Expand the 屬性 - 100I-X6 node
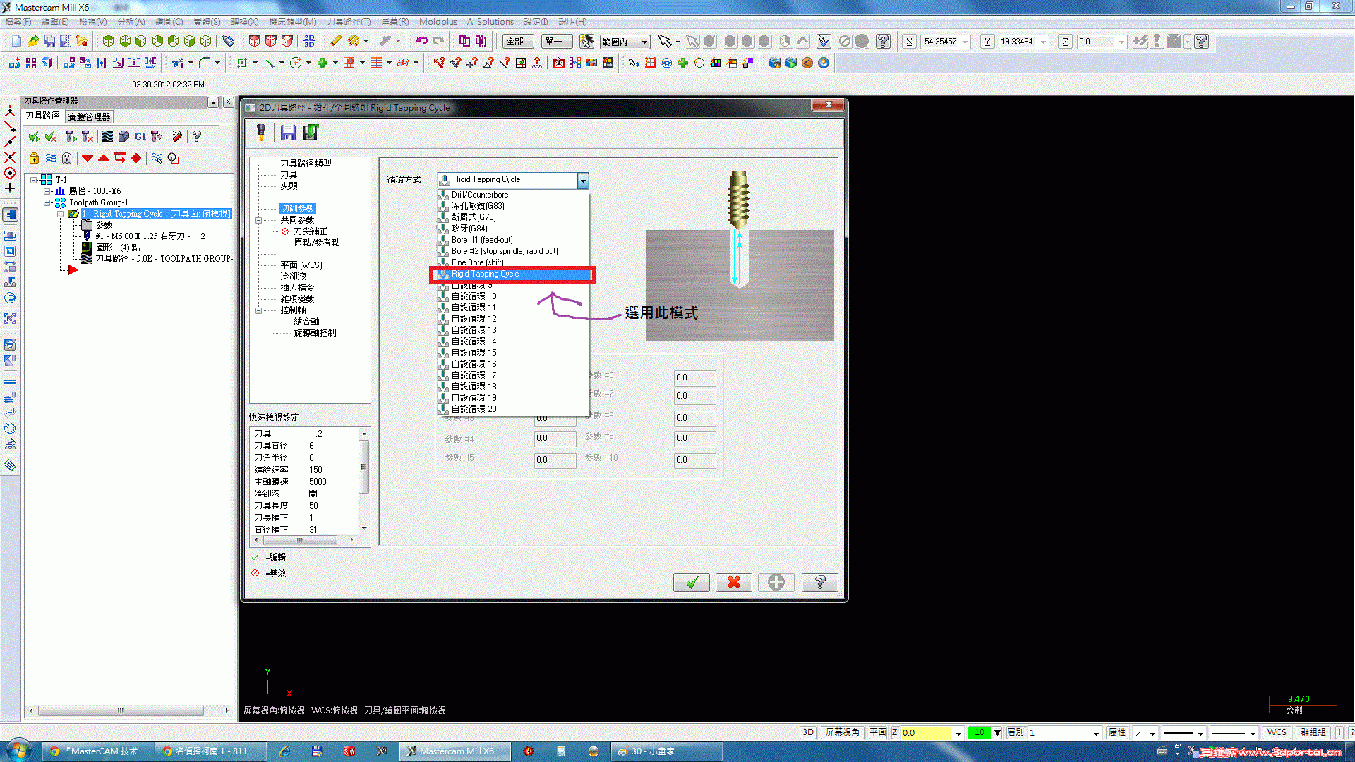 click(x=47, y=191)
